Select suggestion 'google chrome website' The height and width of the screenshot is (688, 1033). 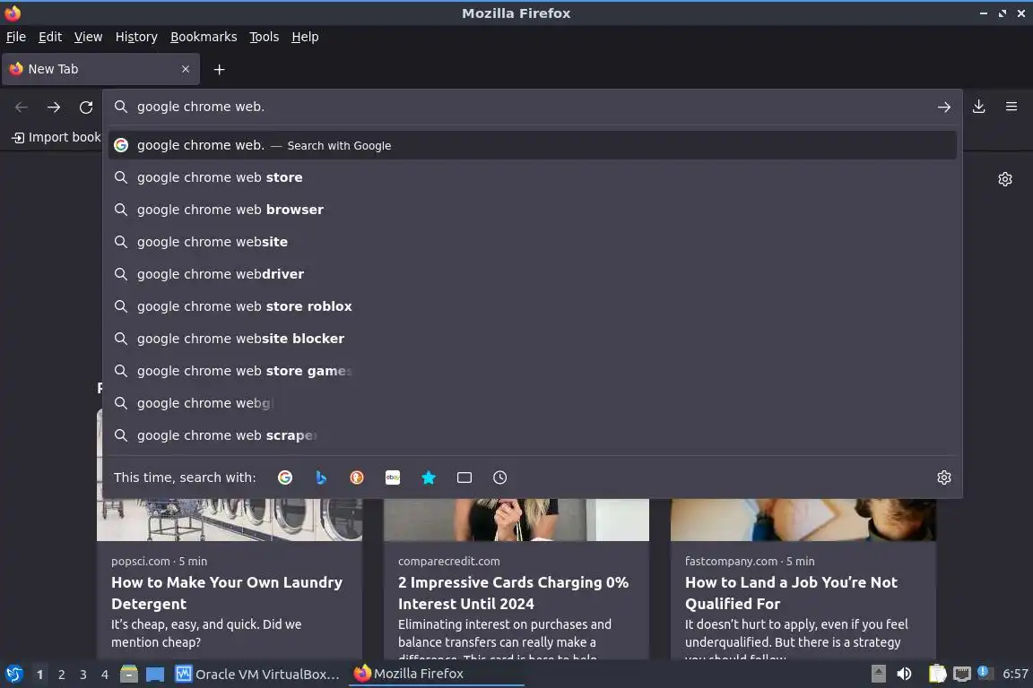[533, 242]
